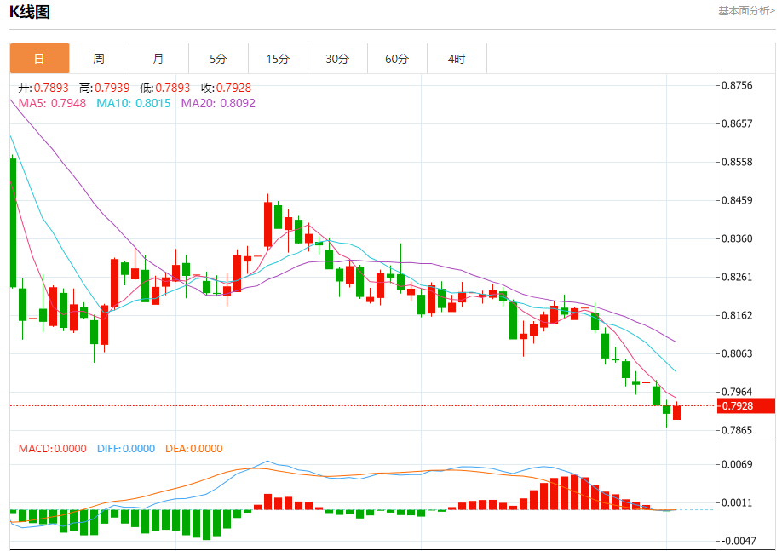Image resolution: width=782 pixels, height=551 pixels.
Task: Click the 0.0069 MACD axis label
Action: tap(737, 465)
